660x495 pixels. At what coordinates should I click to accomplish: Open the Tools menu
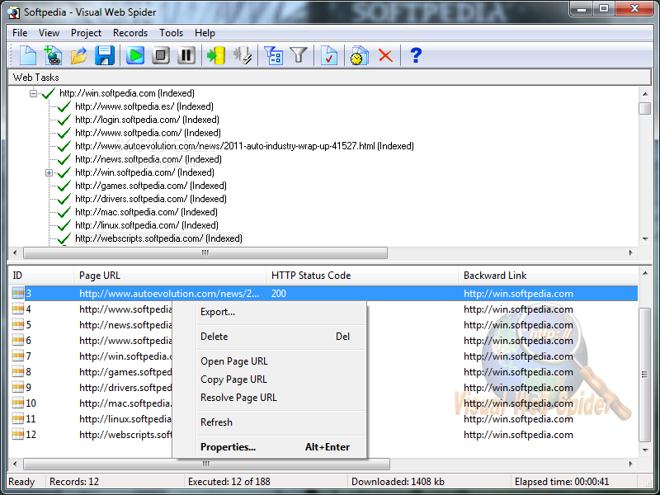point(171,33)
